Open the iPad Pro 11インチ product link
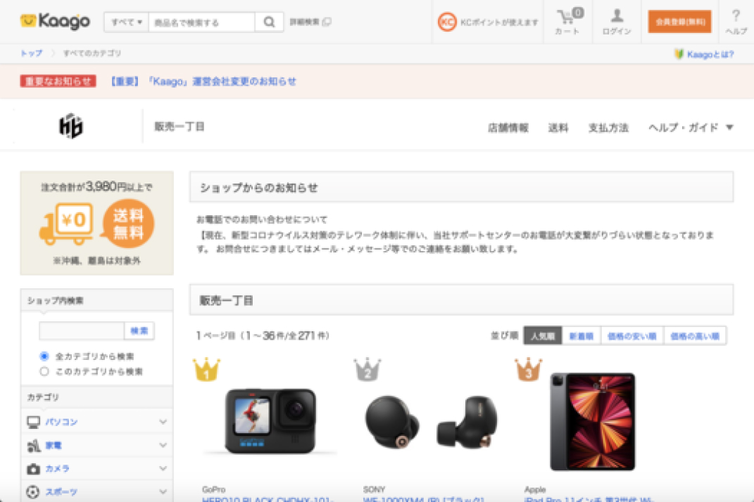The width and height of the screenshot is (754, 502). [589, 499]
